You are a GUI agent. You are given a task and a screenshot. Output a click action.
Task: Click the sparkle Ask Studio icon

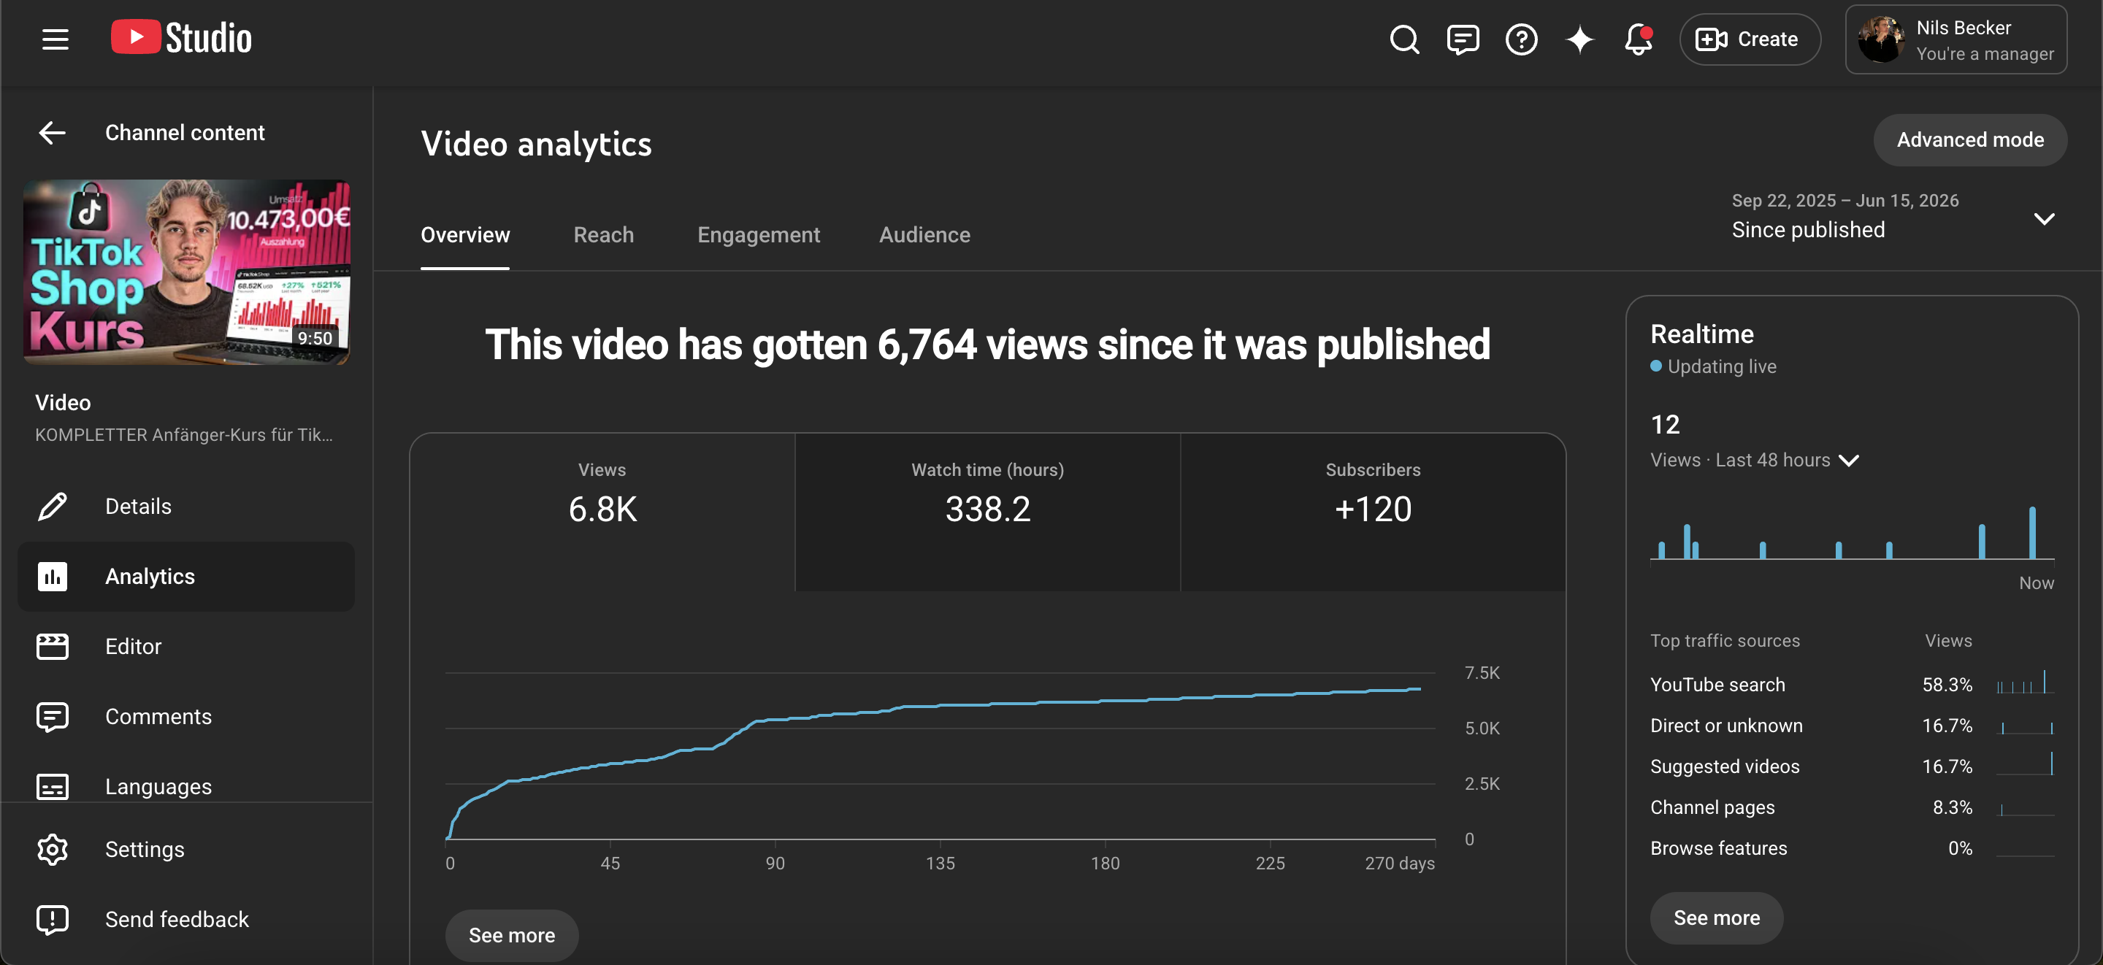click(x=1579, y=39)
